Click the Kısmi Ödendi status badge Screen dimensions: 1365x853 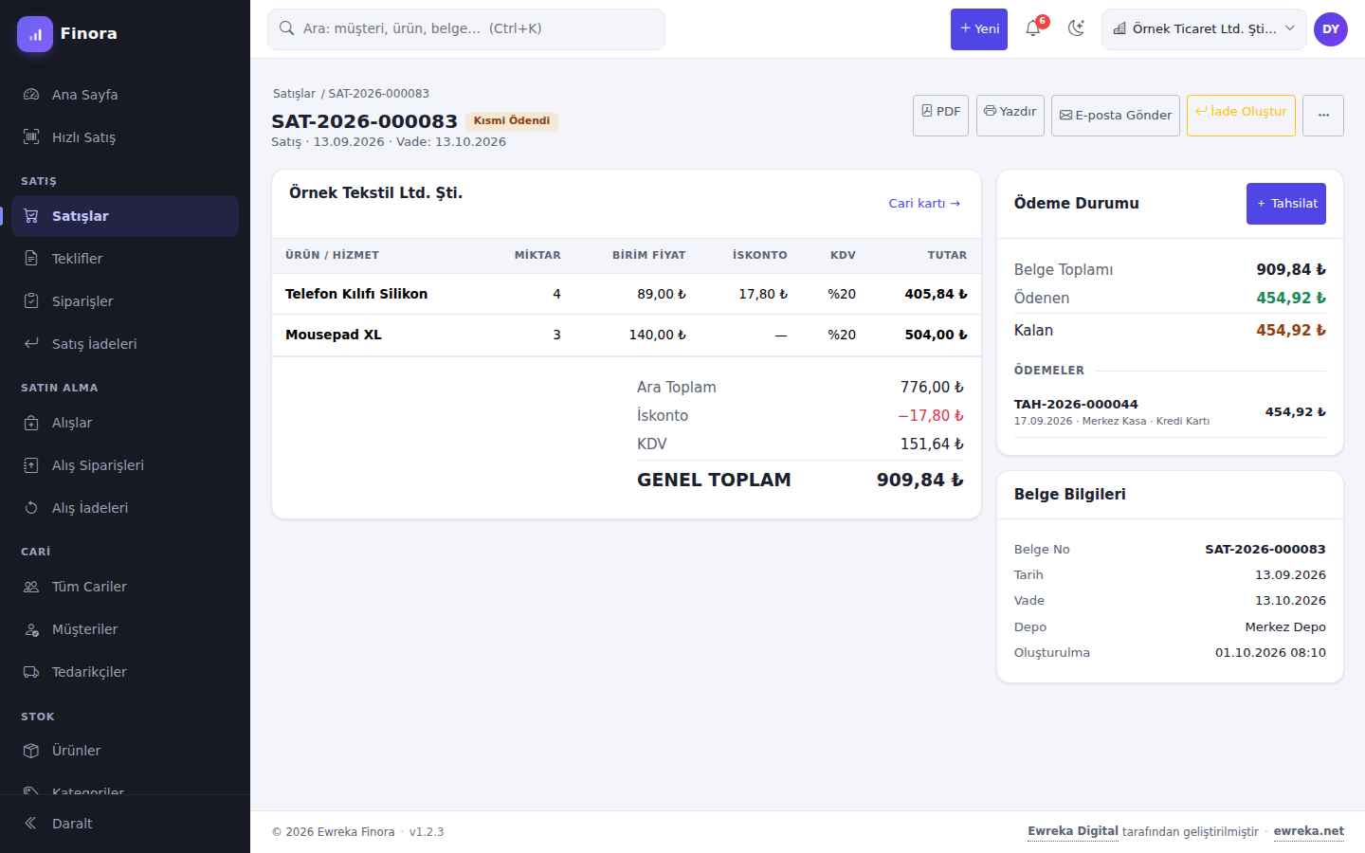coord(512,121)
